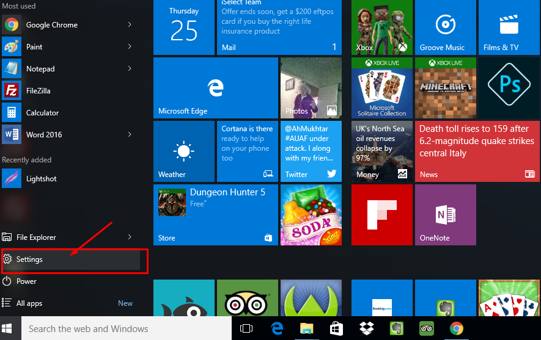Open the Flipboard tile

click(x=382, y=215)
